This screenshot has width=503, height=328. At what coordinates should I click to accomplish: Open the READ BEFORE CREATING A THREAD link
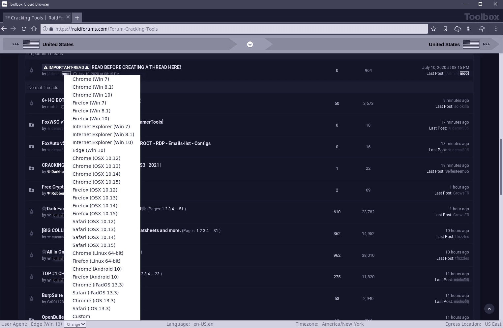136,67
